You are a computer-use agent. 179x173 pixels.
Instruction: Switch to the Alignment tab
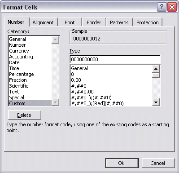click(x=43, y=22)
